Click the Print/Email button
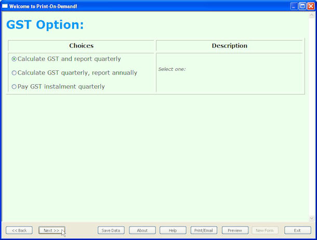 (204, 230)
